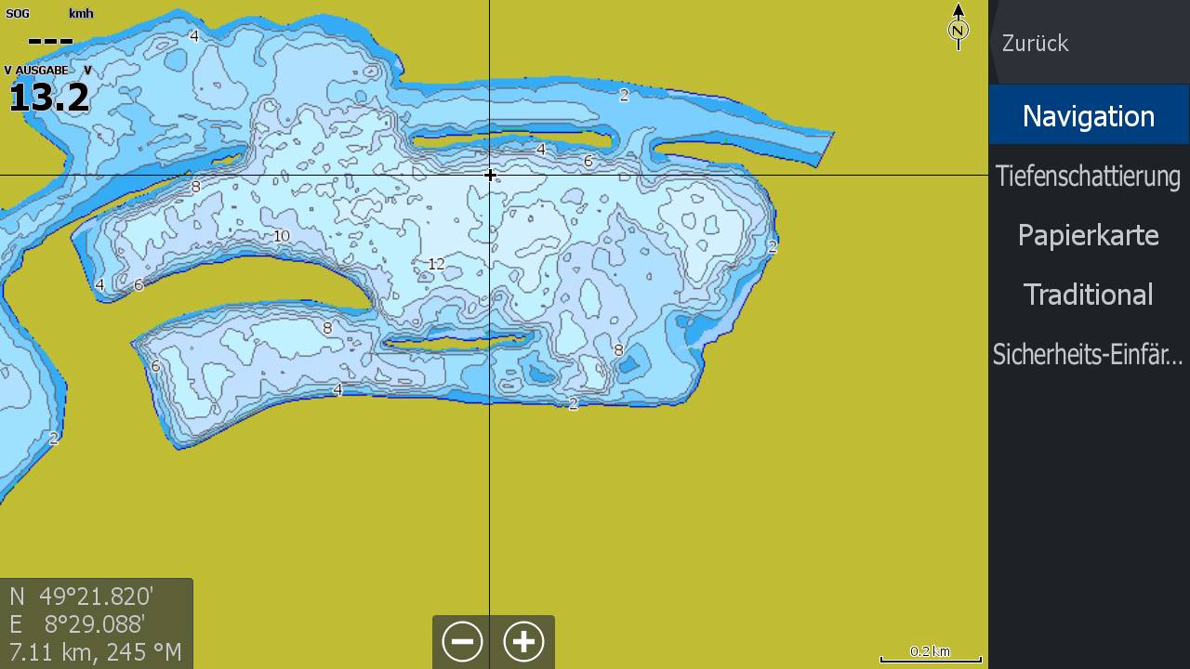This screenshot has height=669, width=1190.
Task: Select the Traditional chart palette
Action: click(x=1088, y=295)
